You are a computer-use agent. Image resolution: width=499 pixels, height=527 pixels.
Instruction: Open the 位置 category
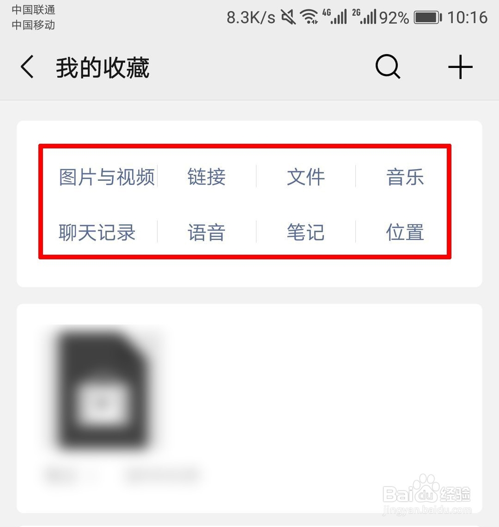pyautogui.click(x=405, y=232)
